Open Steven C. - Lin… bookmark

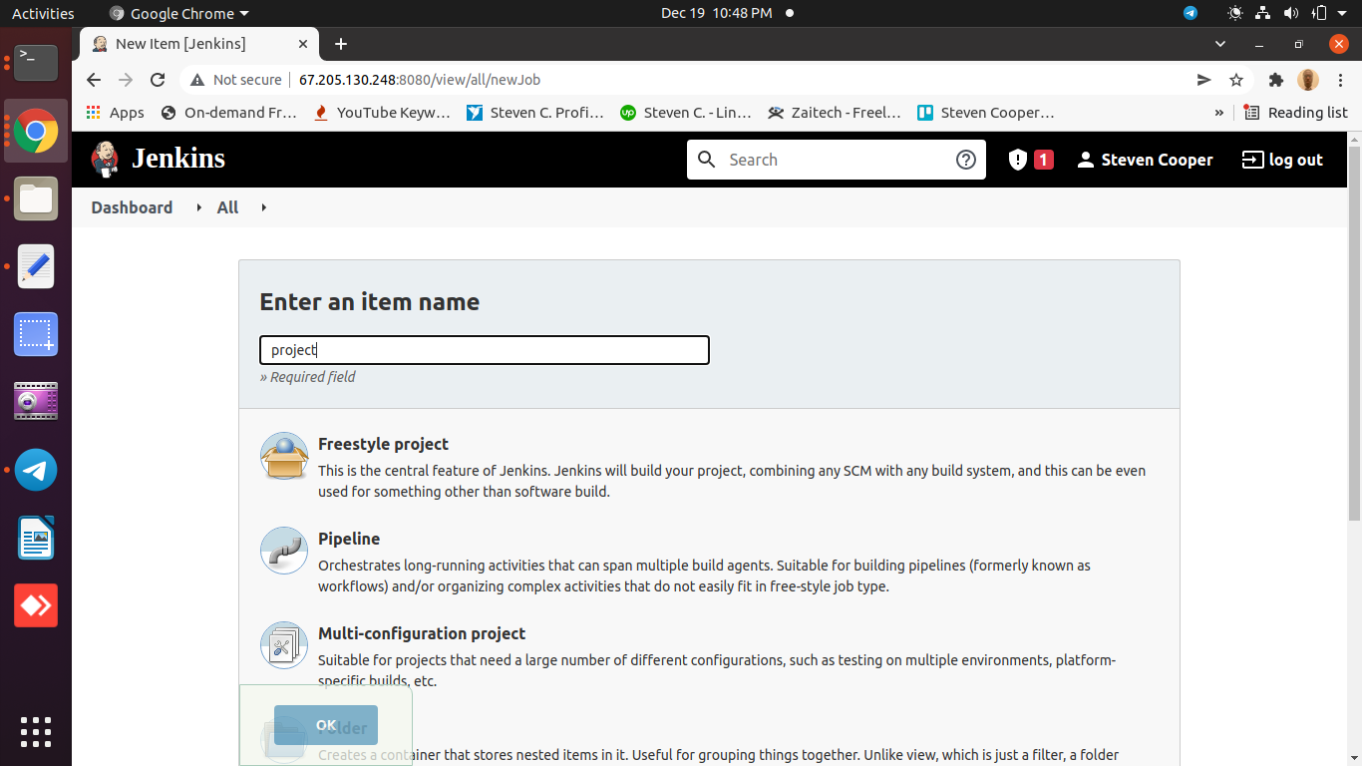pyautogui.click(x=685, y=113)
